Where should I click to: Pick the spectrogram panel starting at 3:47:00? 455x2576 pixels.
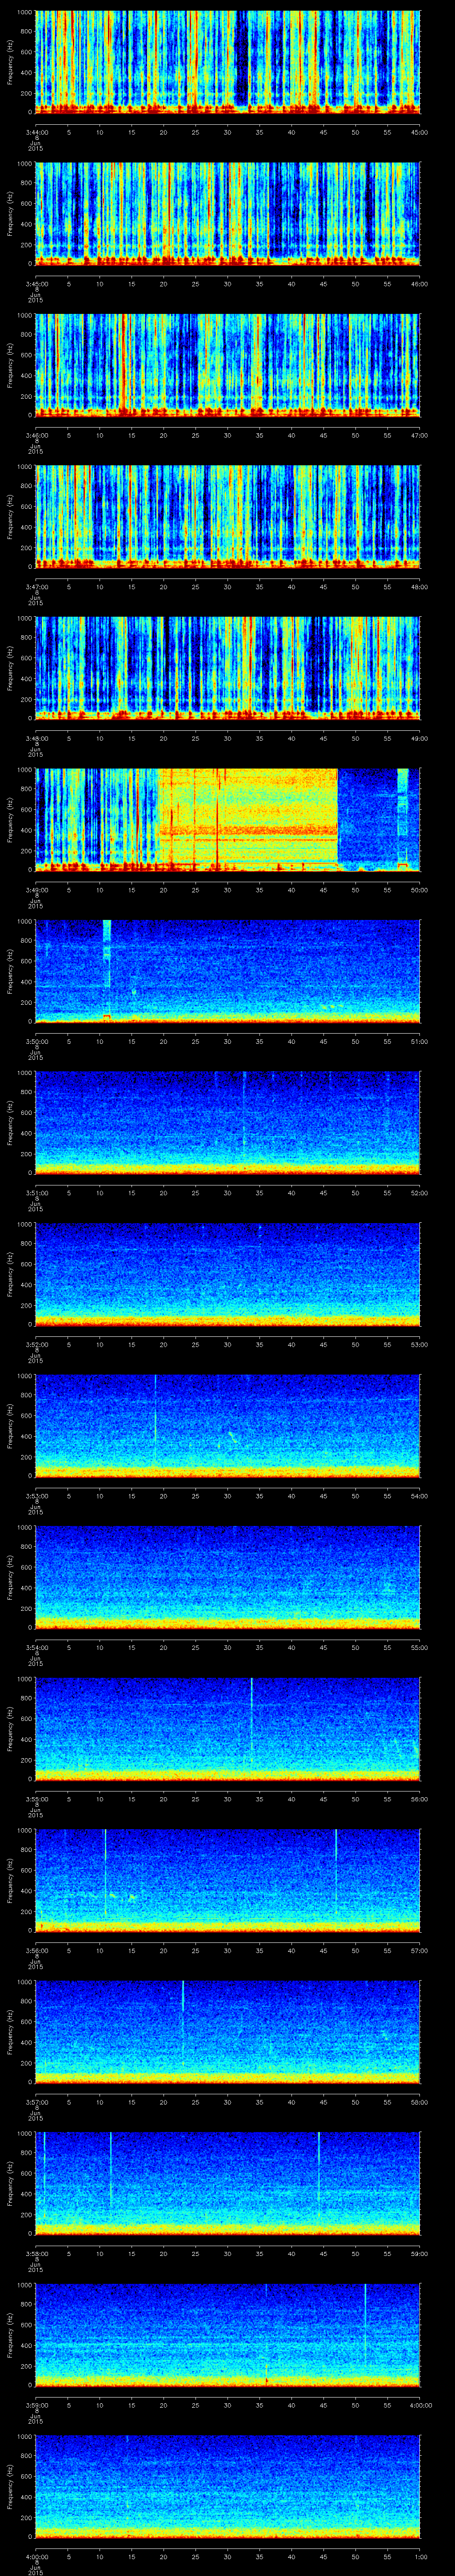[x=228, y=516]
